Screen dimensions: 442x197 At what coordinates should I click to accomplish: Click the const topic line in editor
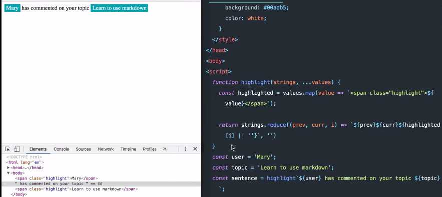(273, 168)
